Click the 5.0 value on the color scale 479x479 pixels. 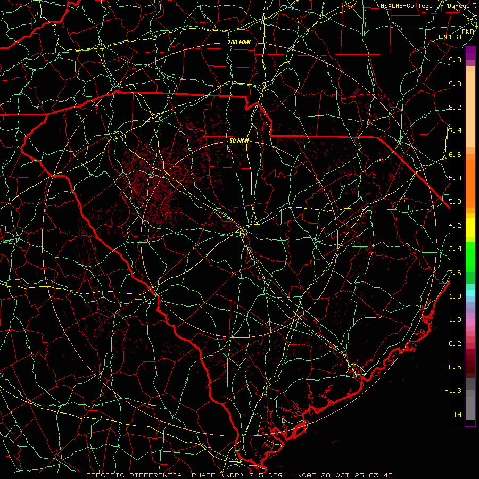click(x=455, y=202)
